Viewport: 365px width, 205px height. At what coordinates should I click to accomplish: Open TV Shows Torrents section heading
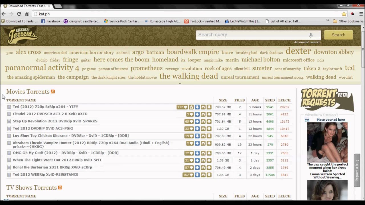coord(32,188)
